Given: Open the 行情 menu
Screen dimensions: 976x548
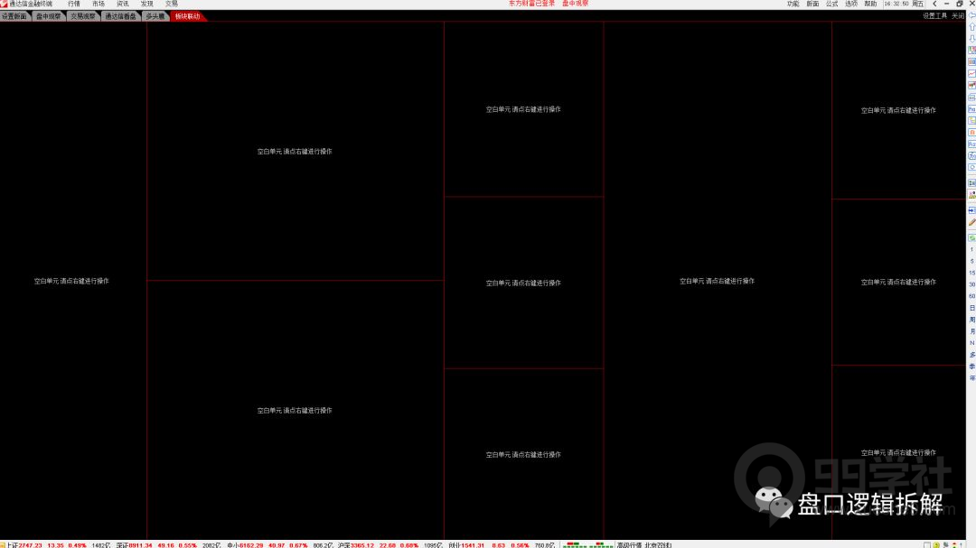Looking at the screenshot, I should pos(74,4).
